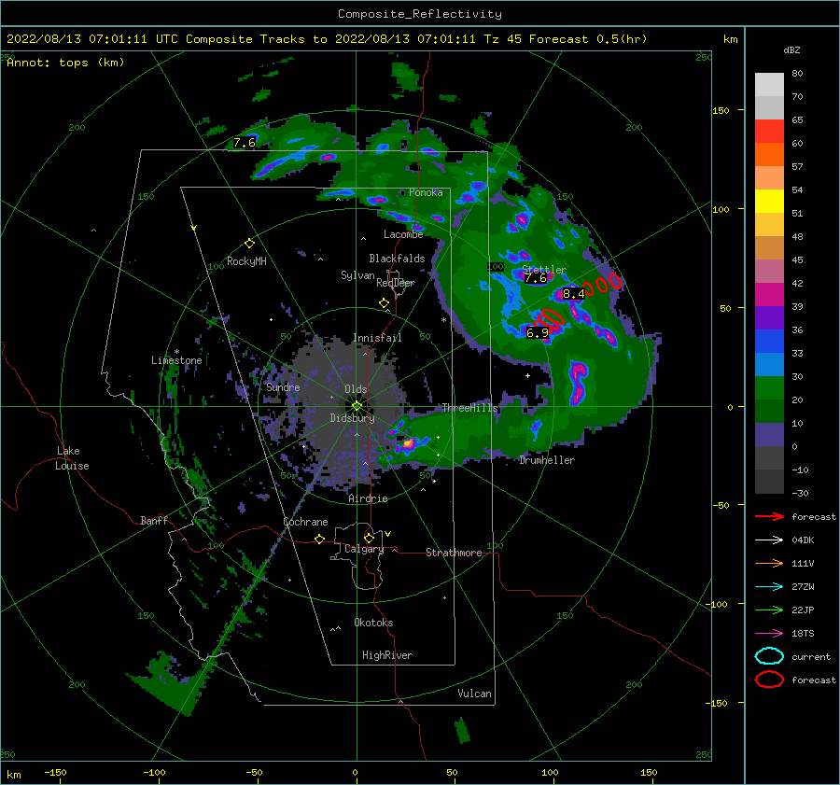
Task: Click the Drumheller city label
Action: [x=547, y=460]
